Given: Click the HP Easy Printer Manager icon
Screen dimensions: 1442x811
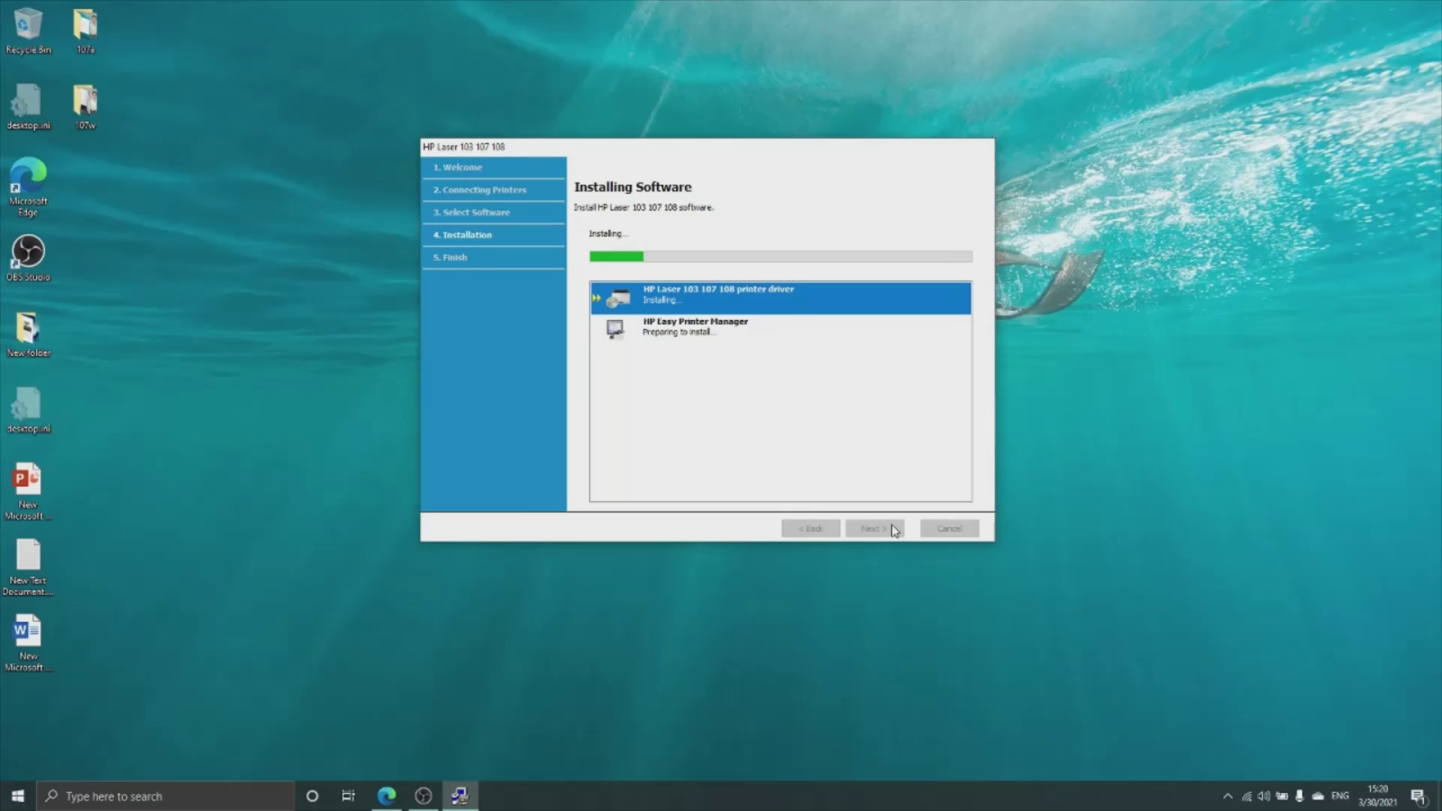Looking at the screenshot, I should (x=615, y=329).
